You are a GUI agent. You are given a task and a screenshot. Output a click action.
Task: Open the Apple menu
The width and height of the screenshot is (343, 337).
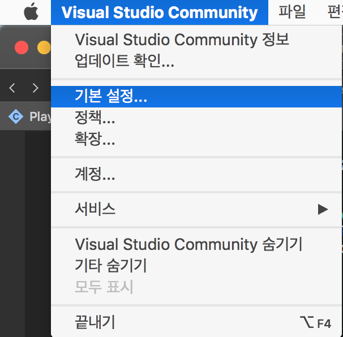pos(31,11)
